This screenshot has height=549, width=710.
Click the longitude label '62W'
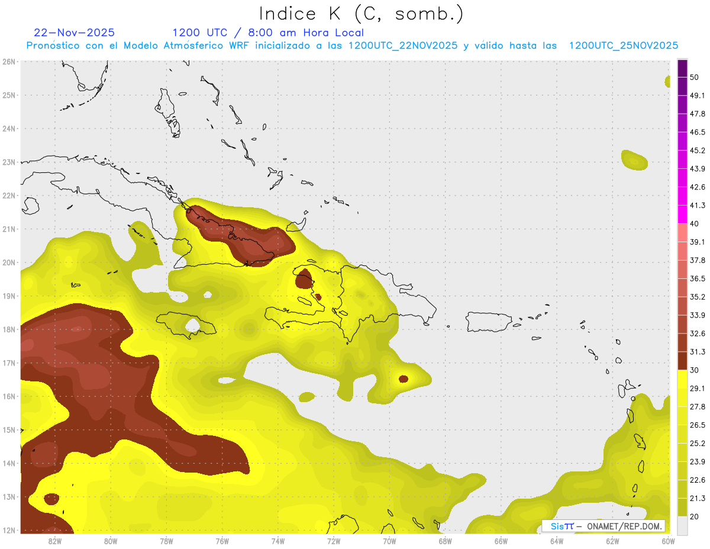[612, 541]
